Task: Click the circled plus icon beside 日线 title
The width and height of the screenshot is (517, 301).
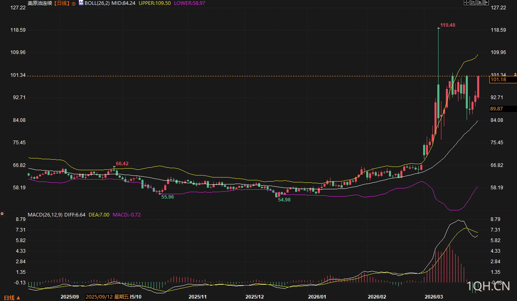Action: 74,3
